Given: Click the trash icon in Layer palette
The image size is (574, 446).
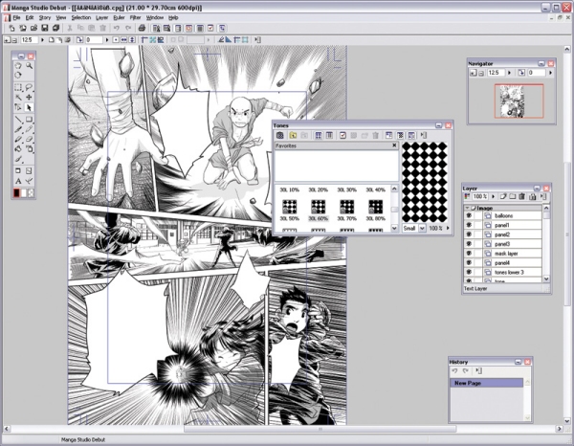Looking at the screenshot, I should [x=522, y=196].
